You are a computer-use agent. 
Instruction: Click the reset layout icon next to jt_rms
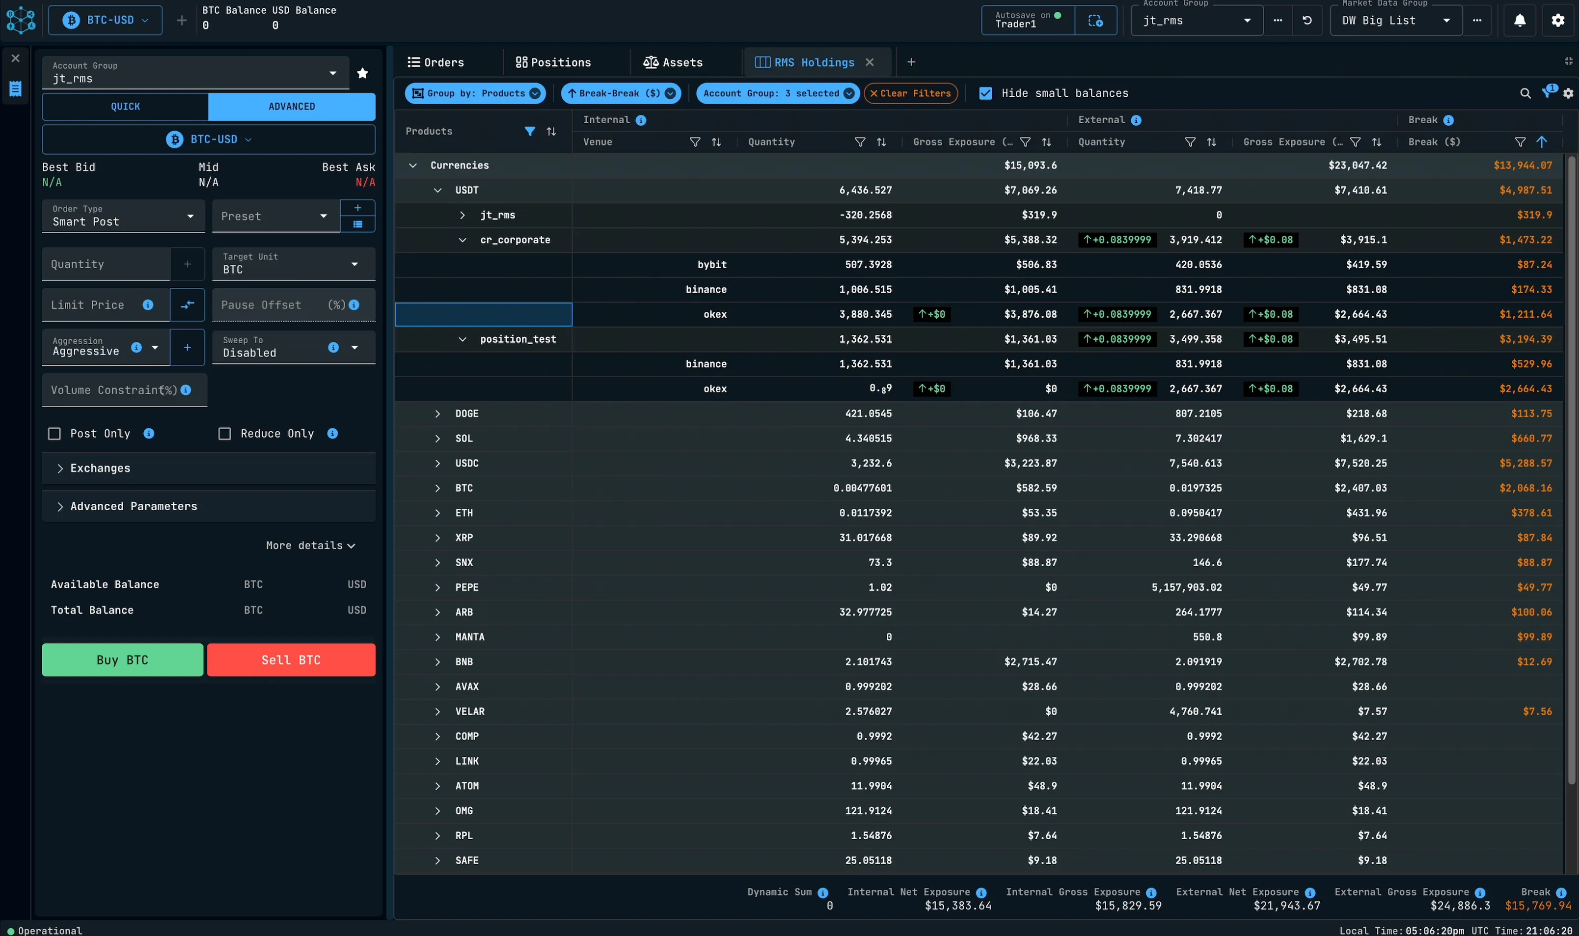[1307, 20]
